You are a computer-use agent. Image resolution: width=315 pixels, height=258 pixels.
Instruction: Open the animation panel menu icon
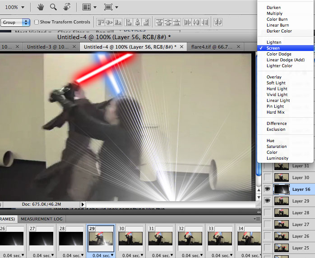[x=257, y=219]
